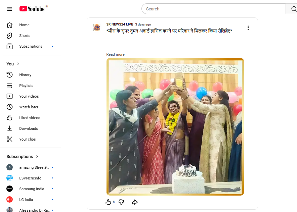Open Subscriptions from the sidebar
This screenshot has height=212, width=297.
click(31, 46)
